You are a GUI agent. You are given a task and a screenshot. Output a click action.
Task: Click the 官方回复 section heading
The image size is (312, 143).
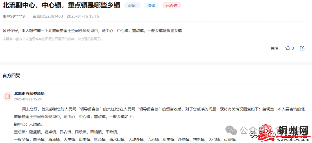(x=11, y=76)
